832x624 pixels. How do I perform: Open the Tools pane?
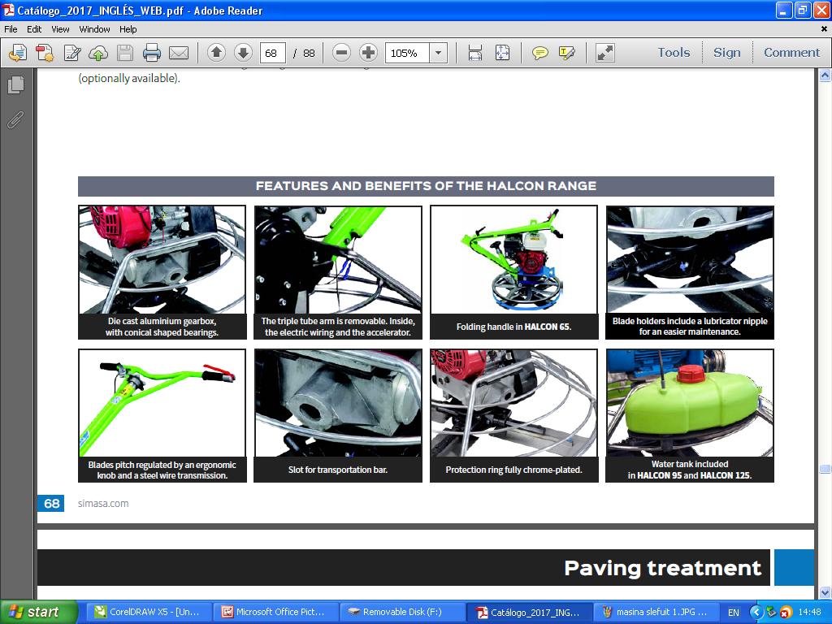674,53
